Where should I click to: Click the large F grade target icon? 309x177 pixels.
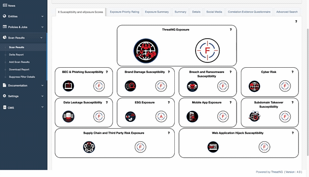207,50
